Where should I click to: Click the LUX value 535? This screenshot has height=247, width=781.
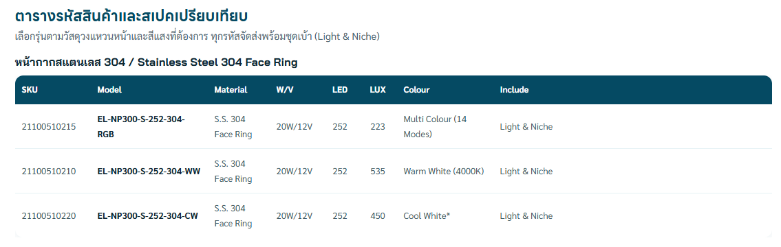coord(378,172)
